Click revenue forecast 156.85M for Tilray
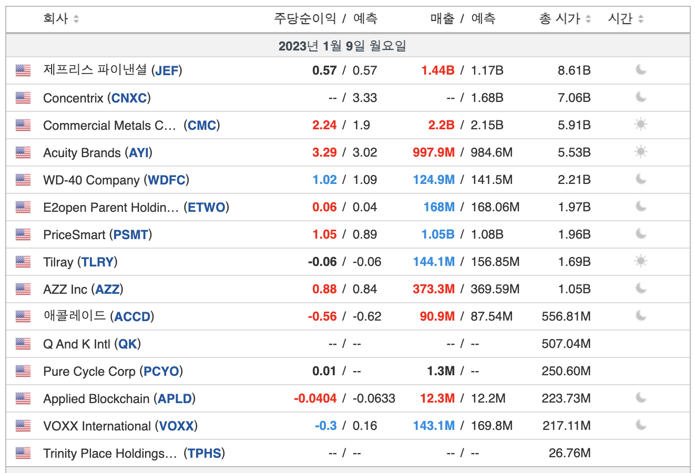695x473 pixels. [x=495, y=262]
